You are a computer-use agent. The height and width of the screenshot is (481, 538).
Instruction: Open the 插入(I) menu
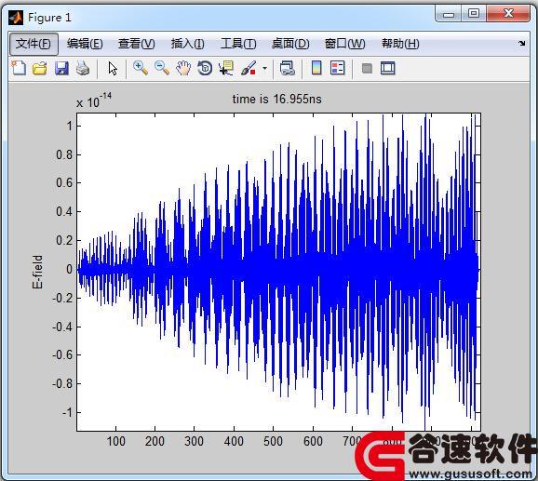pos(188,44)
